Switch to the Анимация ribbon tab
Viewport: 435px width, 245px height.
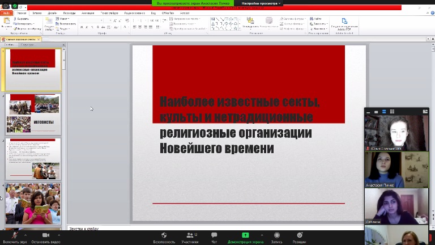(x=87, y=12)
